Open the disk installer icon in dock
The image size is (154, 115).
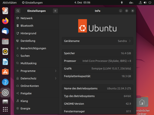point(5,11)
